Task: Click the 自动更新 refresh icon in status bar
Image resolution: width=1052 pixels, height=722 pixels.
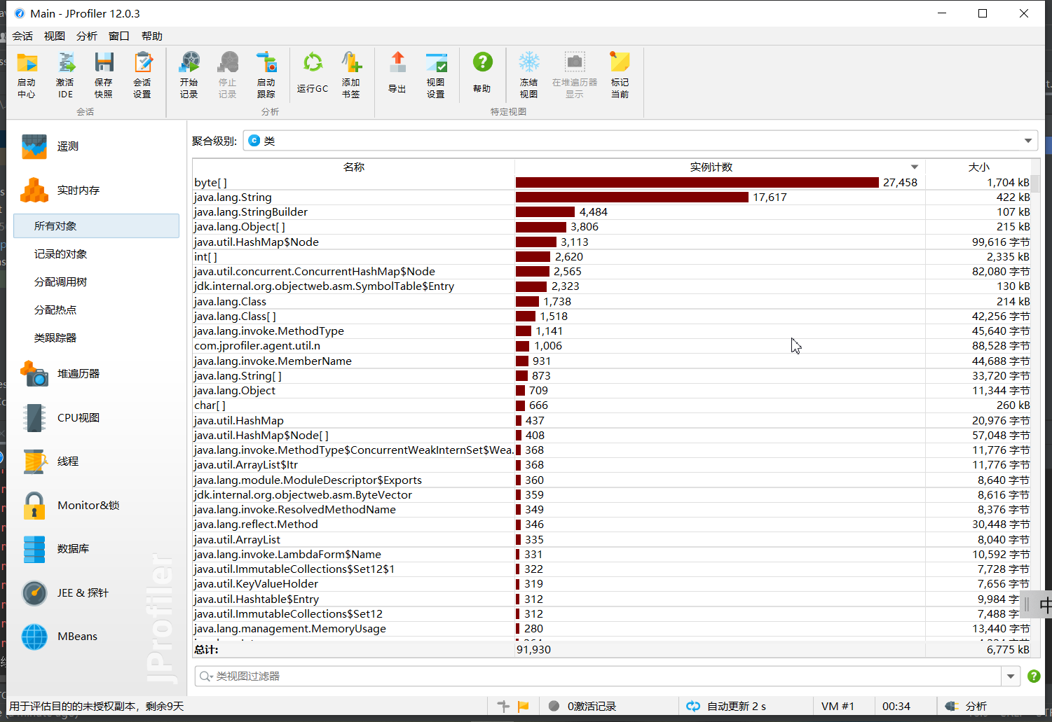Action: [693, 706]
